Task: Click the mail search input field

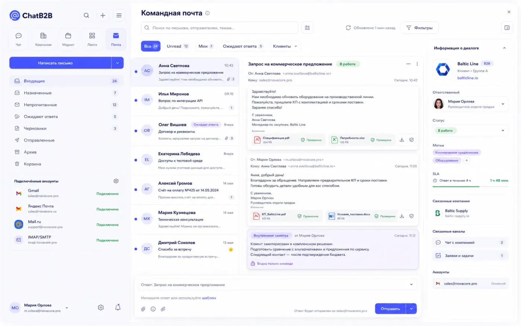Action: pos(220,28)
